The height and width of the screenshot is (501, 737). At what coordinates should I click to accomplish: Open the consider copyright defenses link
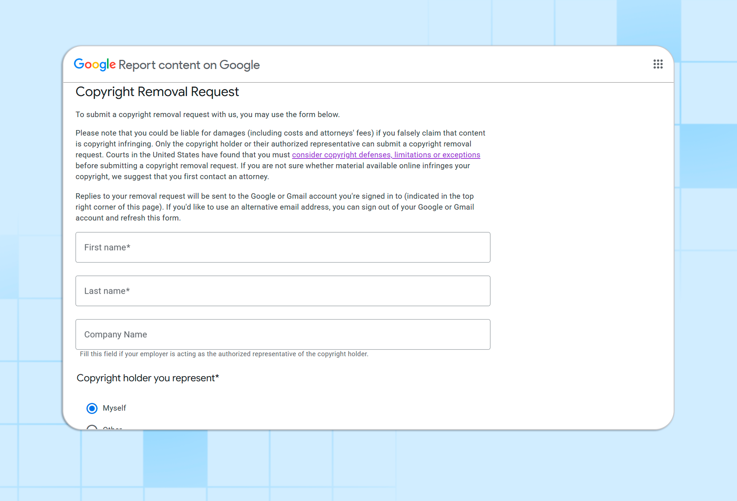click(386, 155)
